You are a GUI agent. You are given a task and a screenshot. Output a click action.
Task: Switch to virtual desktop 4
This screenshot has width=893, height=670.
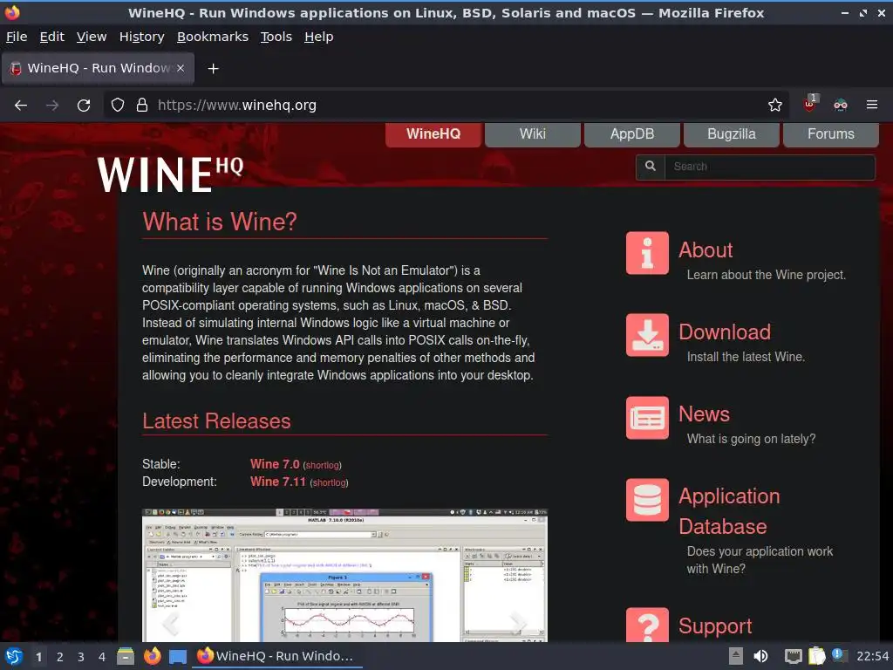pos(102,657)
